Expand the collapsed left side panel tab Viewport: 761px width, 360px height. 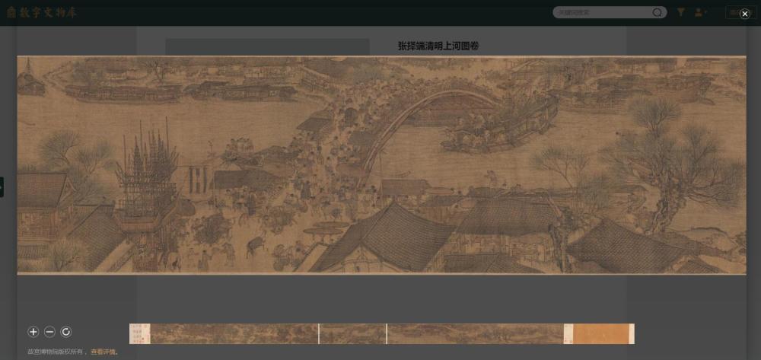coord(2,186)
